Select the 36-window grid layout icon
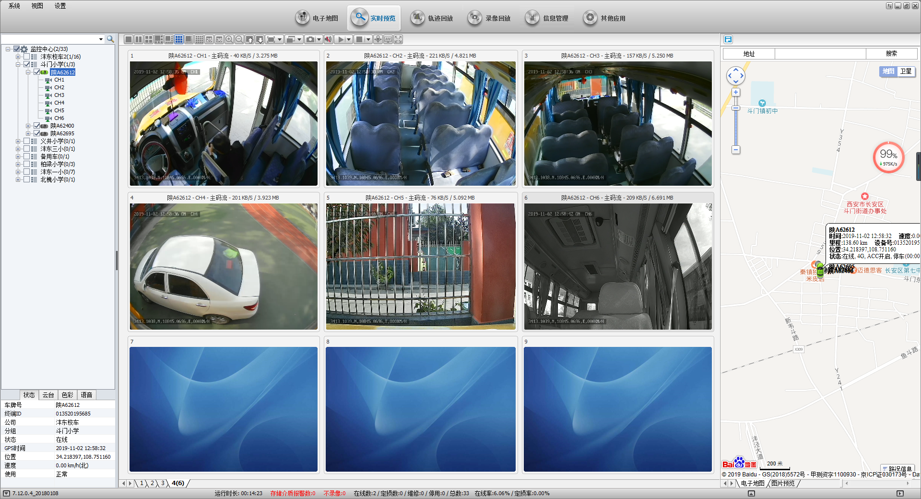The width and height of the screenshot is (921, 499). click(219, 39)
